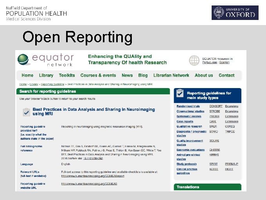Screen dimensions: 266x200
Task: Open the Economic evaluations link
Action: [191, 150]
